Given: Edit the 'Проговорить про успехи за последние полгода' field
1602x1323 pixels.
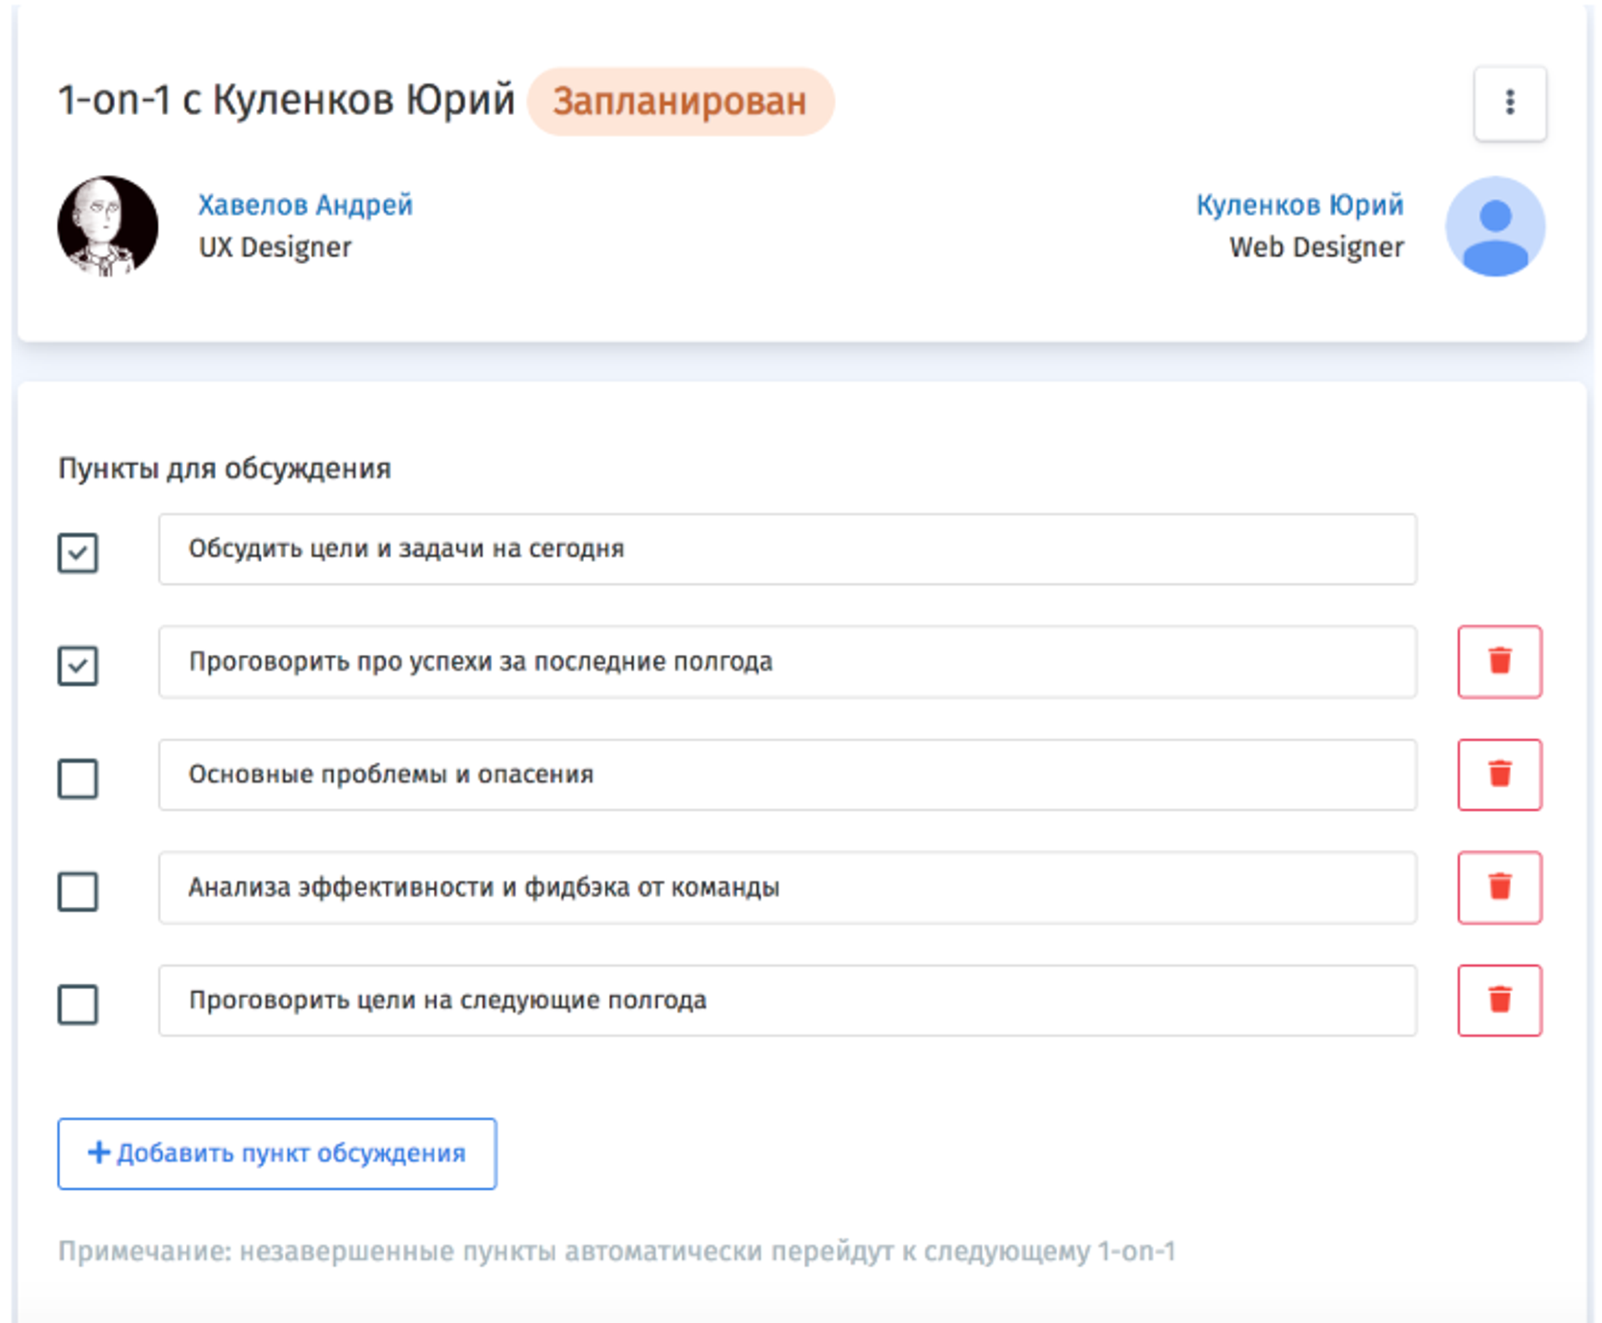Looking at the screenshot, I should (788, 661).
